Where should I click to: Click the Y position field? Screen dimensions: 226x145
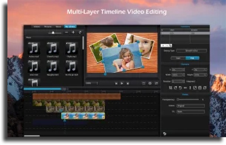pos(200,70)
